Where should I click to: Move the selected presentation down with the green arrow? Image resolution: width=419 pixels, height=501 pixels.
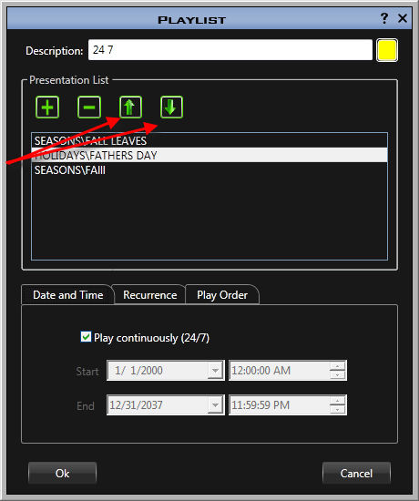point(171,107)
